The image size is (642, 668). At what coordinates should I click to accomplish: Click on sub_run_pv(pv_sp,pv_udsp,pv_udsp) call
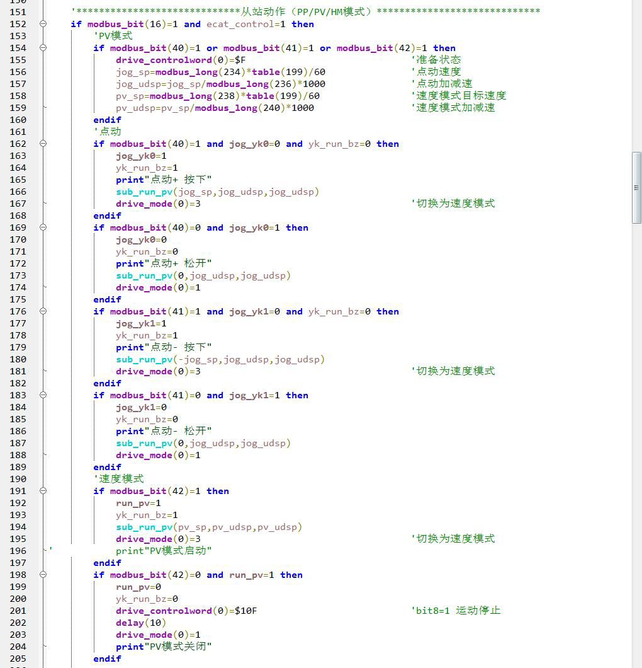click(x=208, y=527)
